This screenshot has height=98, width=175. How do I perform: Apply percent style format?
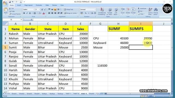(x=86, y=13)
